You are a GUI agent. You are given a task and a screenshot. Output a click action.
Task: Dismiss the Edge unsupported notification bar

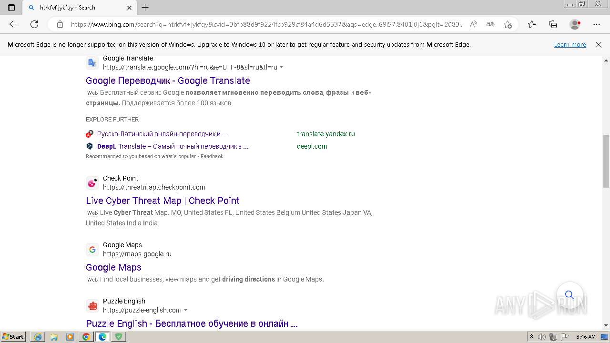599,45
